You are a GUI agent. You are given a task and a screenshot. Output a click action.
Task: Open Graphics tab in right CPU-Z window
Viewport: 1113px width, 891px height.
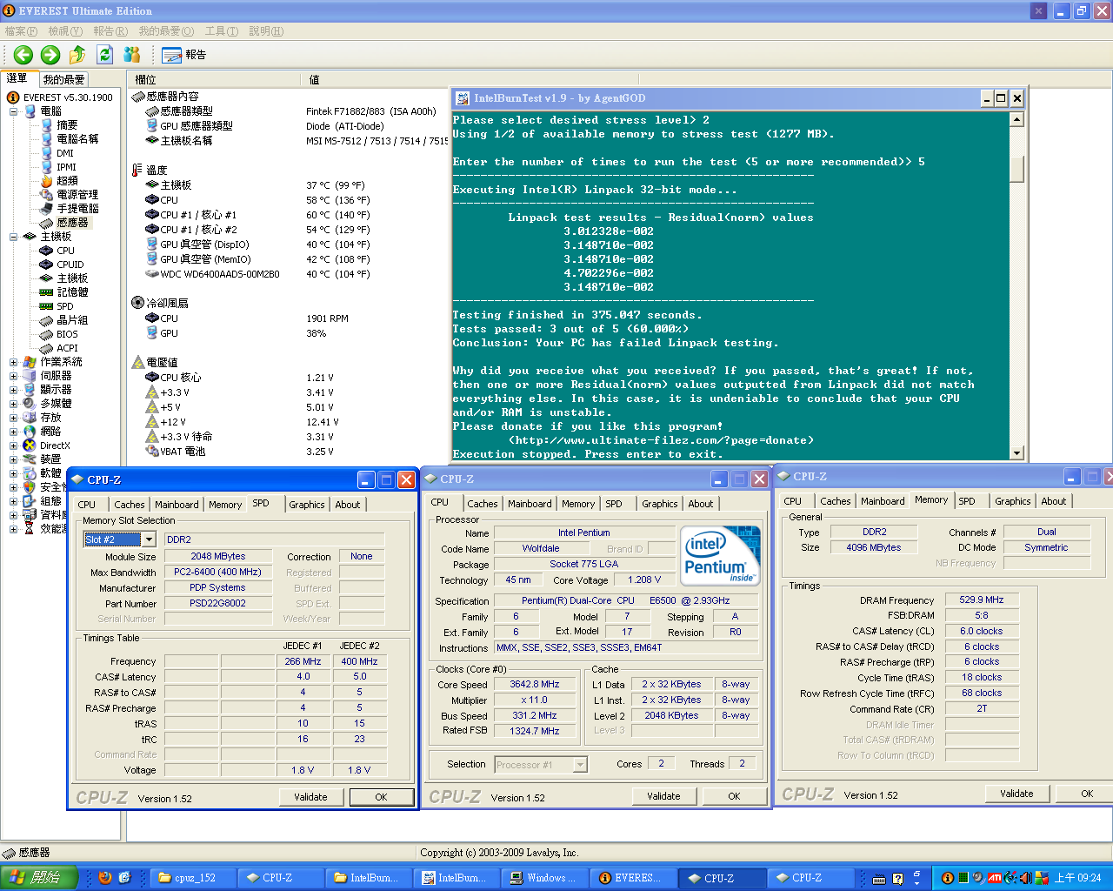pyautogui.click(x=1013, y=501)
